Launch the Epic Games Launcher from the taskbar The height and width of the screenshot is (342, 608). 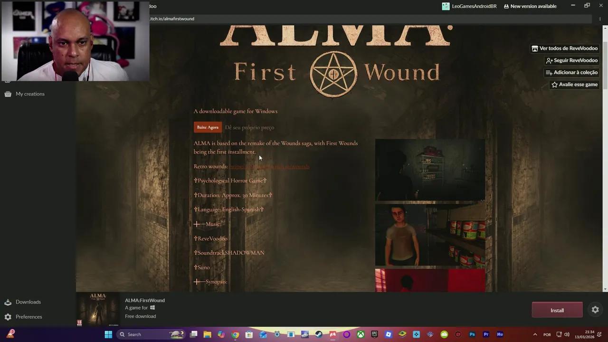(x=374, y=334)
